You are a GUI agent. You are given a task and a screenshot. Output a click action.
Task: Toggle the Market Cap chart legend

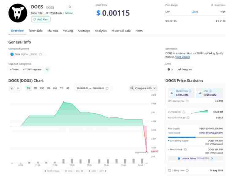click(52, 171)
